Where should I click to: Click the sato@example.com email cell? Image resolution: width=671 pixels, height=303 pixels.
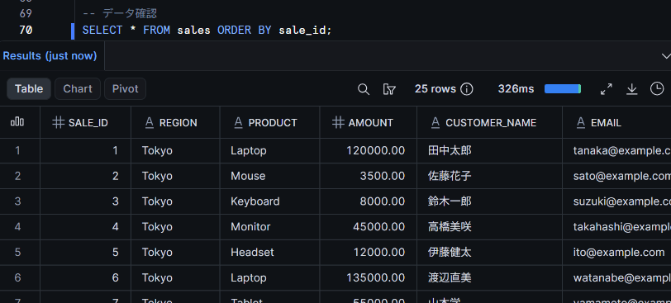tap(616, 176)
